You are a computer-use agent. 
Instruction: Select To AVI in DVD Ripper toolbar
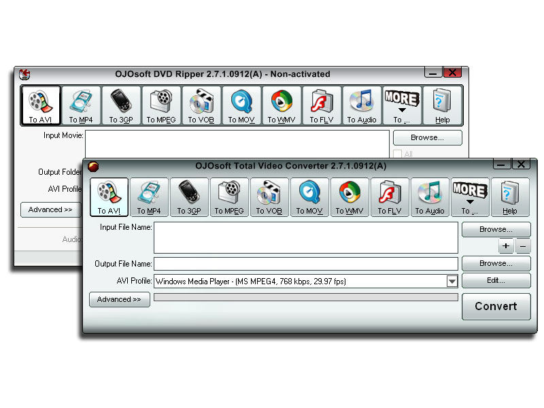point(41,105)
